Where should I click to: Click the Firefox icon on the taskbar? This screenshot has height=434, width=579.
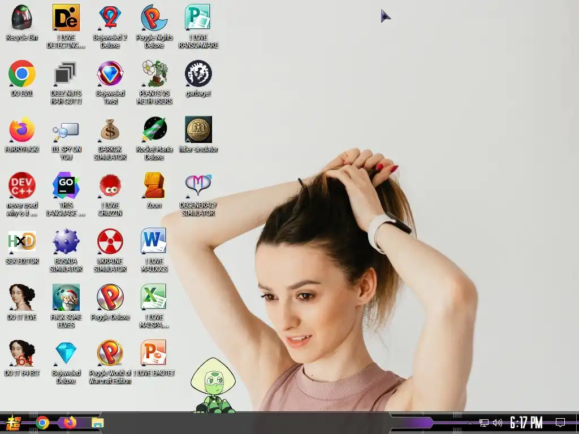pyautogui.click(x=70, y=423)
